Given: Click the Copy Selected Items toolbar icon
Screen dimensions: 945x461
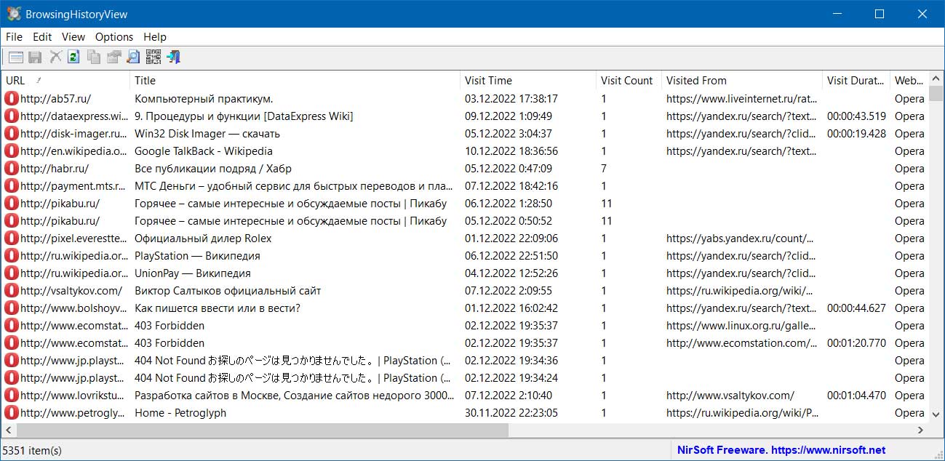Looking at the screenshot, I should click(x=94, y=57).
